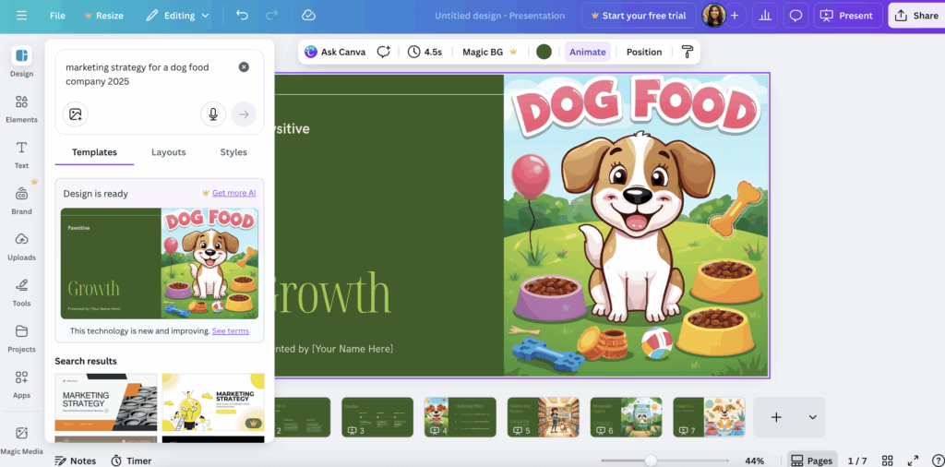Expand the add page chevron dropdown
The image size is (945, 467).
coord(812,417)
